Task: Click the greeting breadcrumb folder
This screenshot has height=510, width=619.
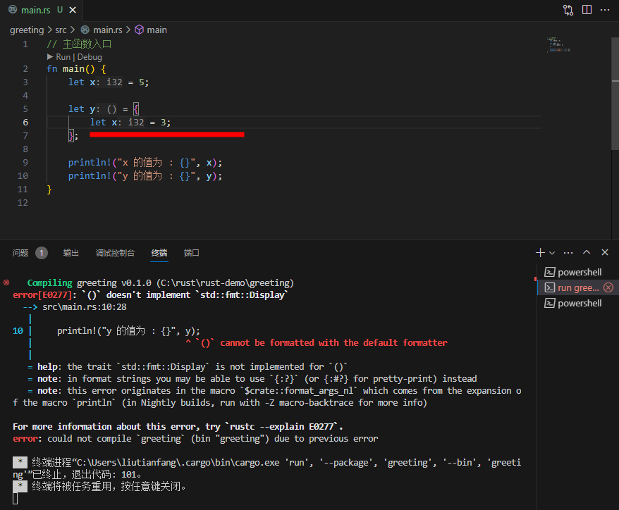Action: point(27,30)
